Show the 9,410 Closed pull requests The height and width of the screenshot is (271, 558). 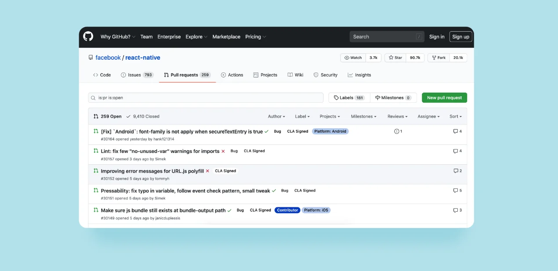click(x=143, y=116)
